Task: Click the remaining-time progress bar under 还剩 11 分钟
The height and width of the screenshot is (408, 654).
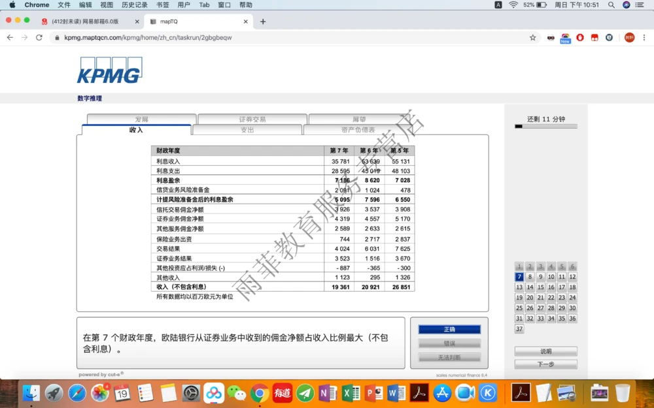Action: pyautogui.click(x=545, y=125)
